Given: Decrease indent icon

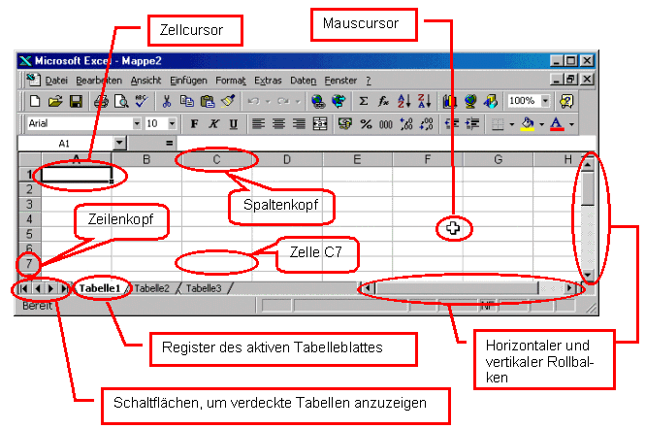Looking at the screenshot, I should [452, 123].
